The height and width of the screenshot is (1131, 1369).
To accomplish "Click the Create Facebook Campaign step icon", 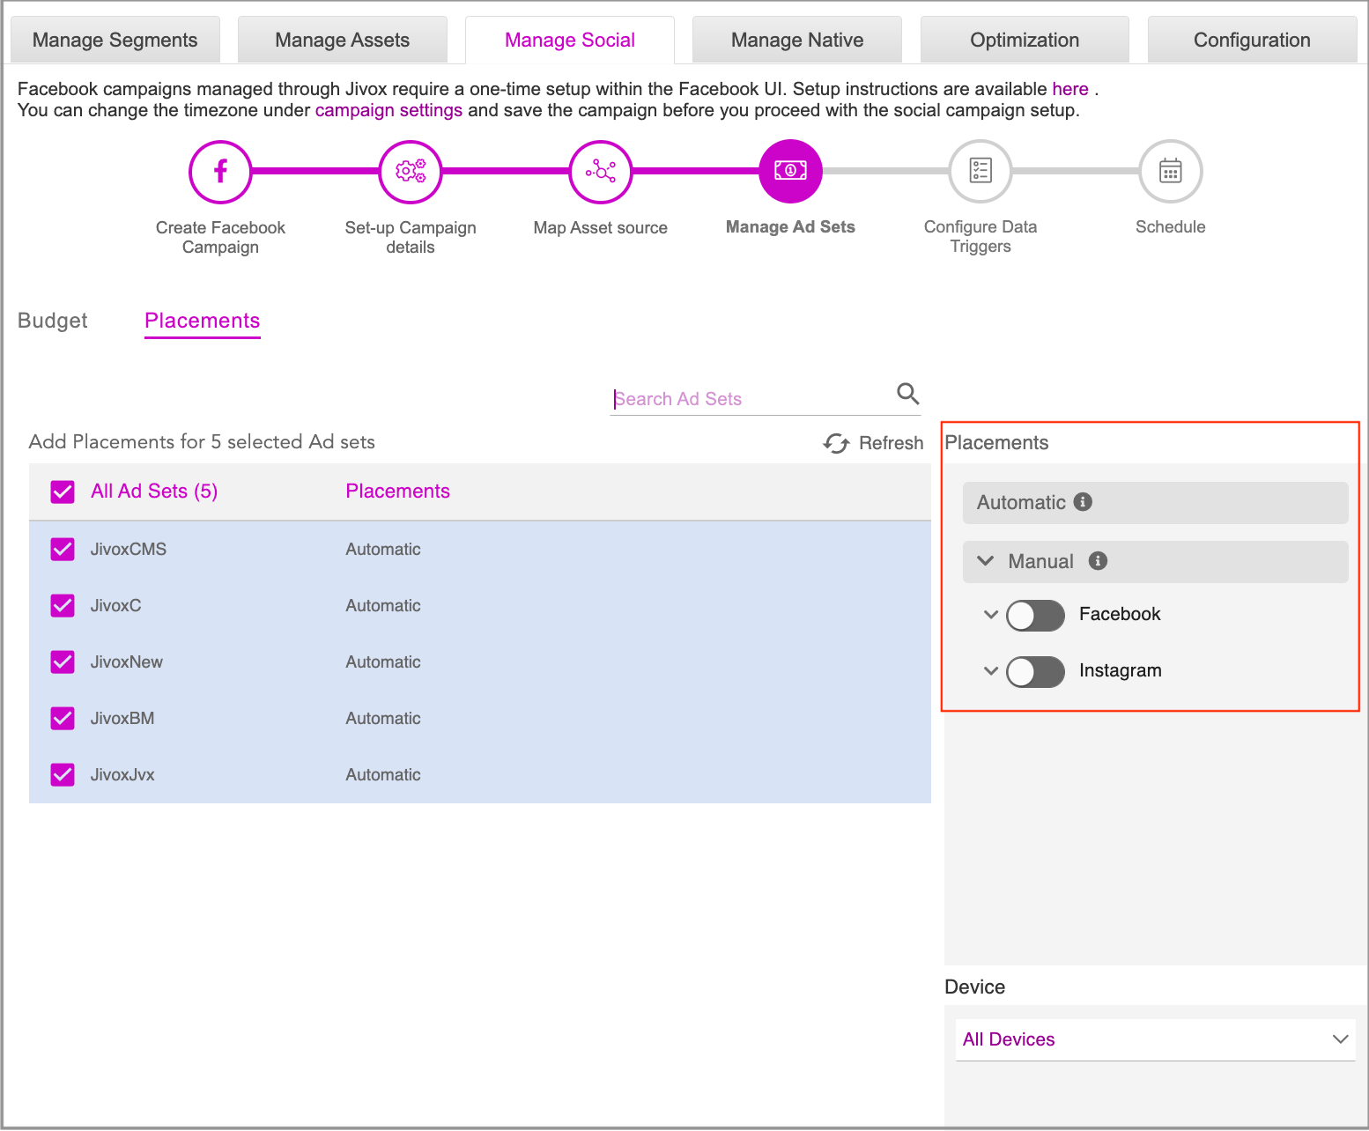I will point(220,172).
